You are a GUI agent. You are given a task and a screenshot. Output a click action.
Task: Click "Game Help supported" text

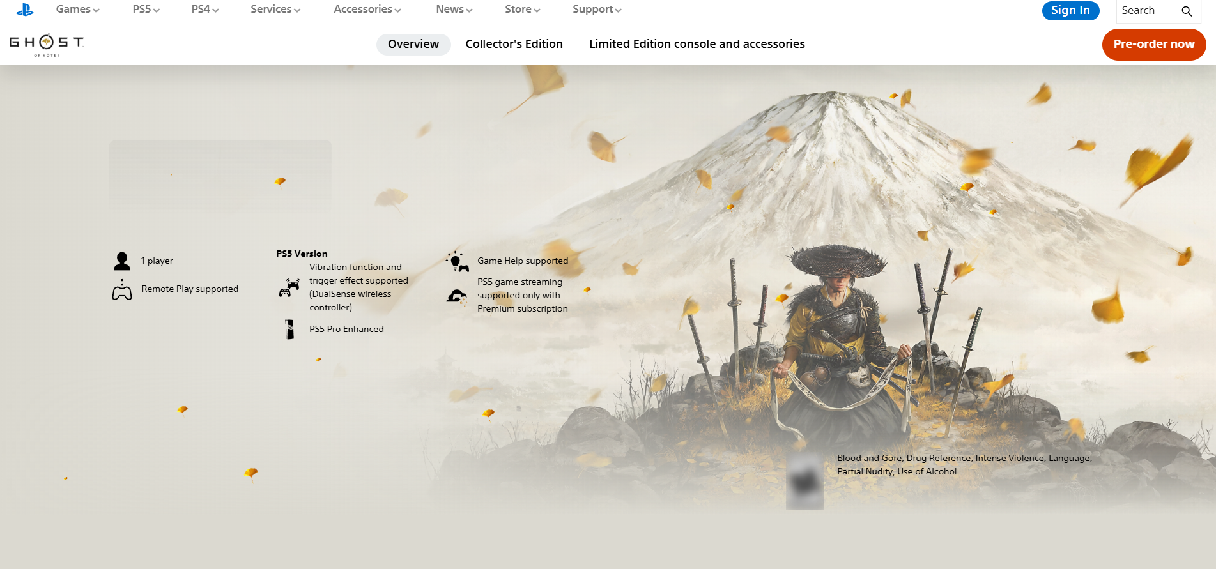(523, 261)
